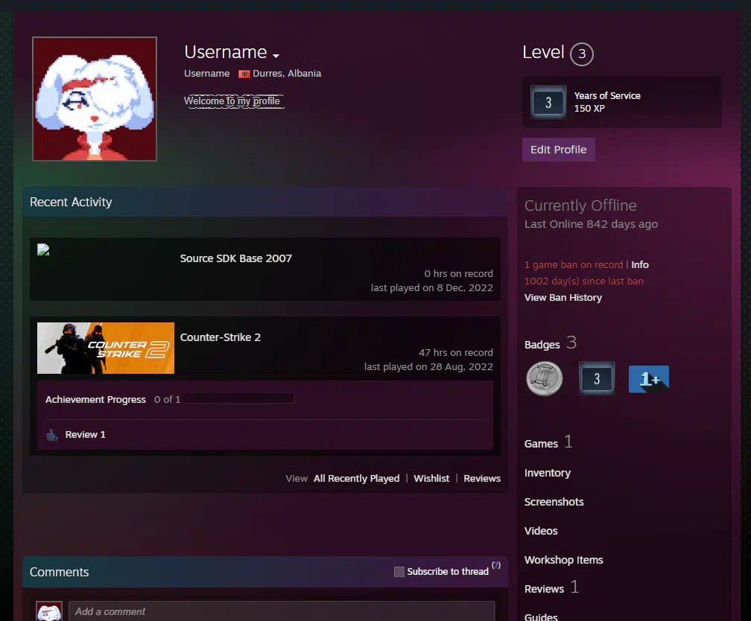Image resolution: width=751 pixels, height=621 pixels.
Task: Open the Counter-Strike 2 game banner
Action: (x=106, y=348)
